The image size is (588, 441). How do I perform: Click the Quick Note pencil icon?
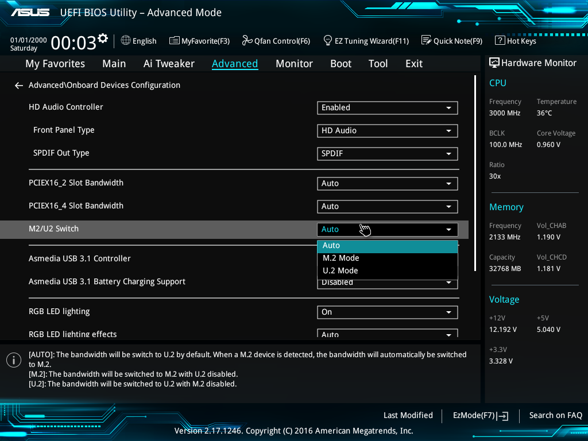(x=427, y=40)
